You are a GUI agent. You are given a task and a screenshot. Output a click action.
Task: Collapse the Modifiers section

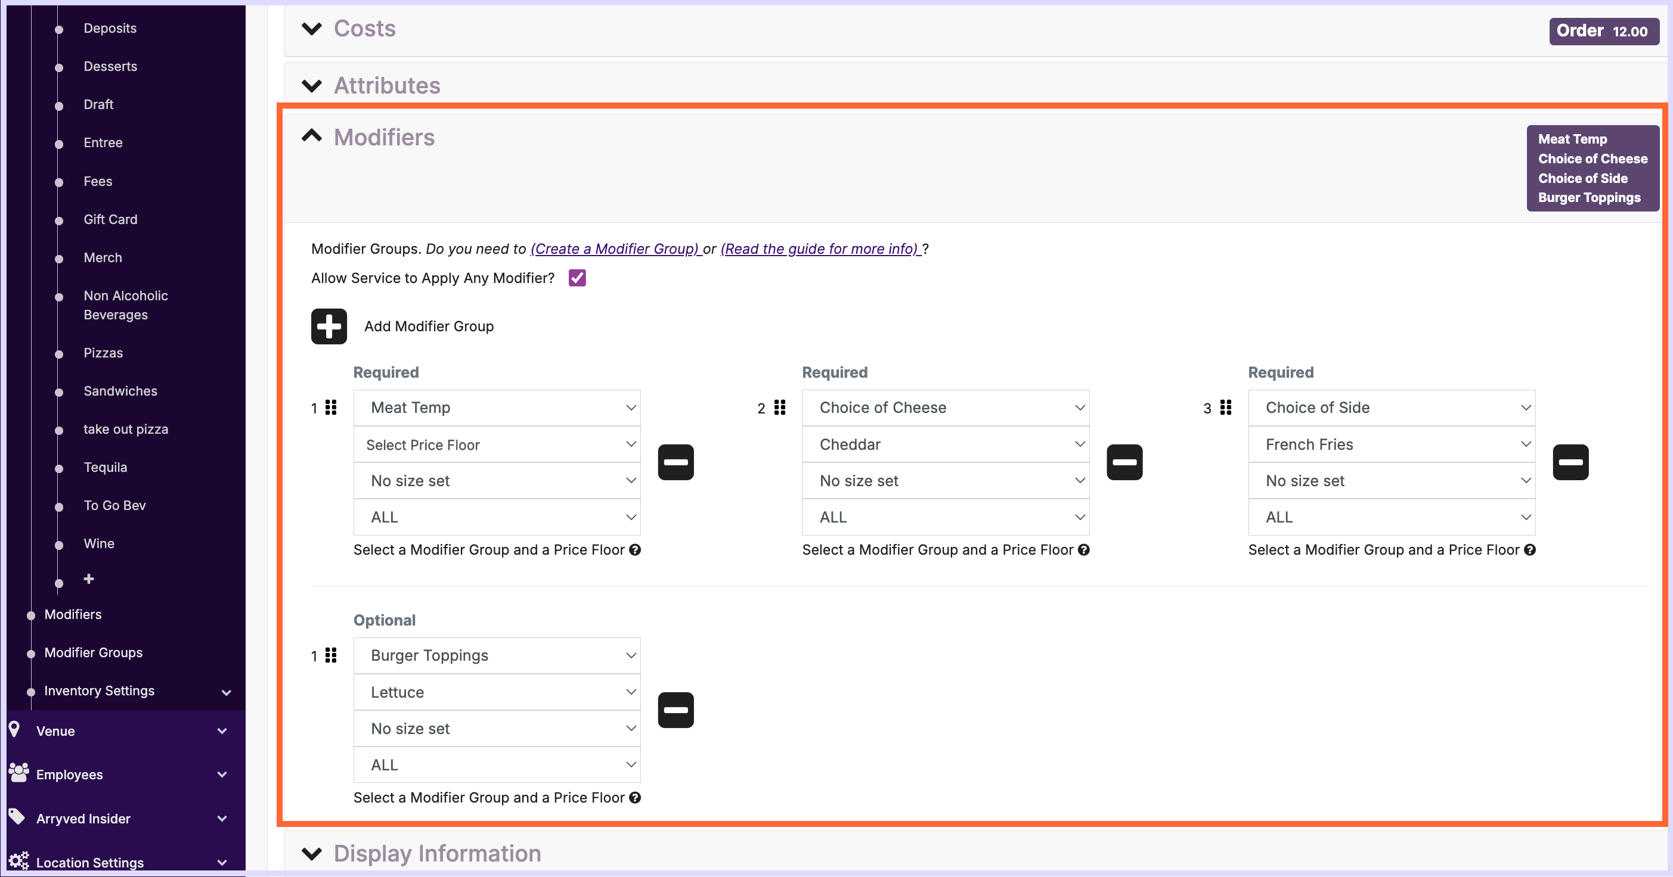[x=312, y=136]
